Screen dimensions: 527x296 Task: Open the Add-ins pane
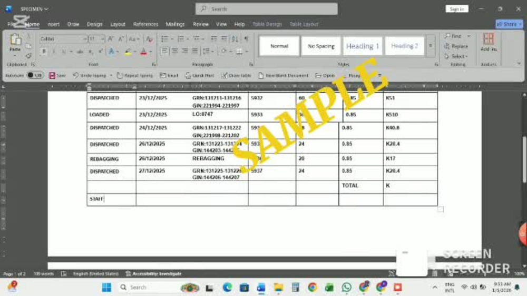489,42
